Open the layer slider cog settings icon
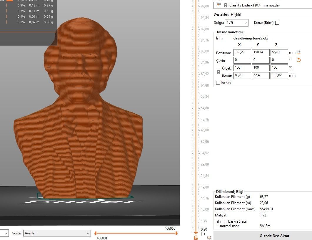 [x=209, y=238]
